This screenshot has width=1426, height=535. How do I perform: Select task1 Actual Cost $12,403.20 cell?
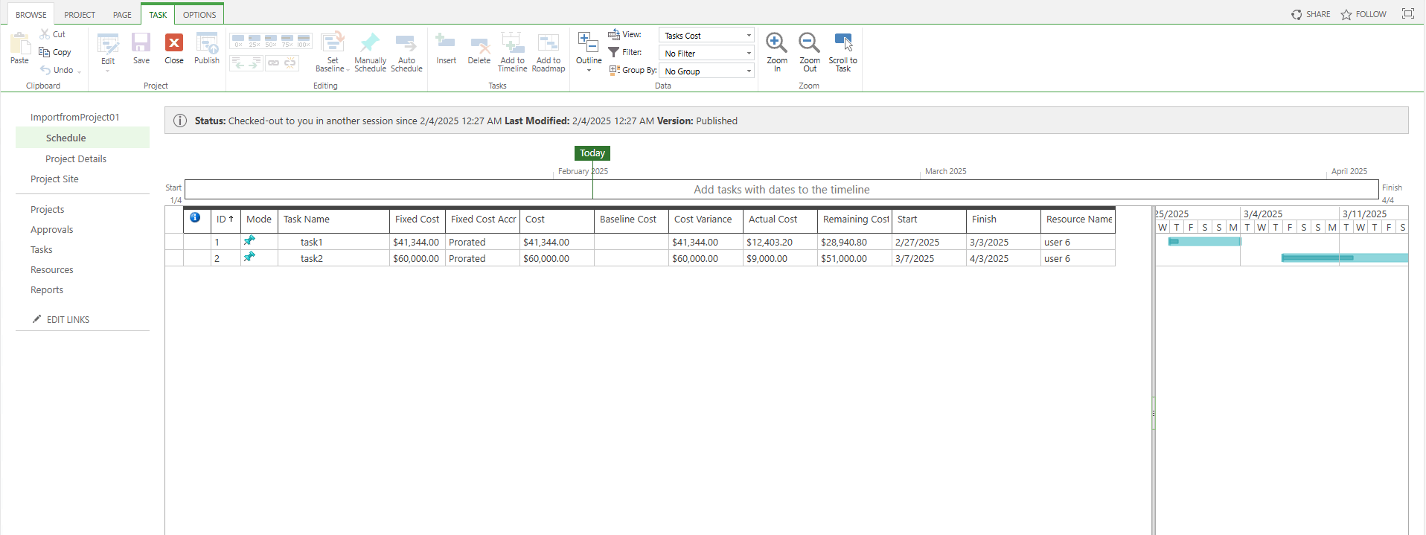point(780,242)
